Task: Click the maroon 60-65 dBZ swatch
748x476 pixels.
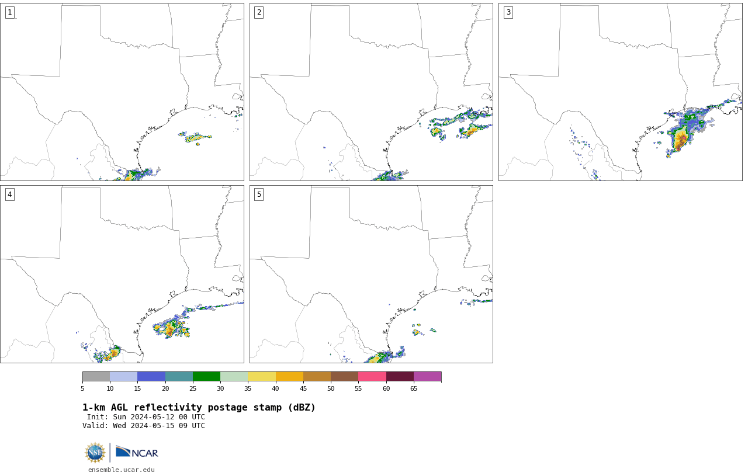Action: click(400, 376)
